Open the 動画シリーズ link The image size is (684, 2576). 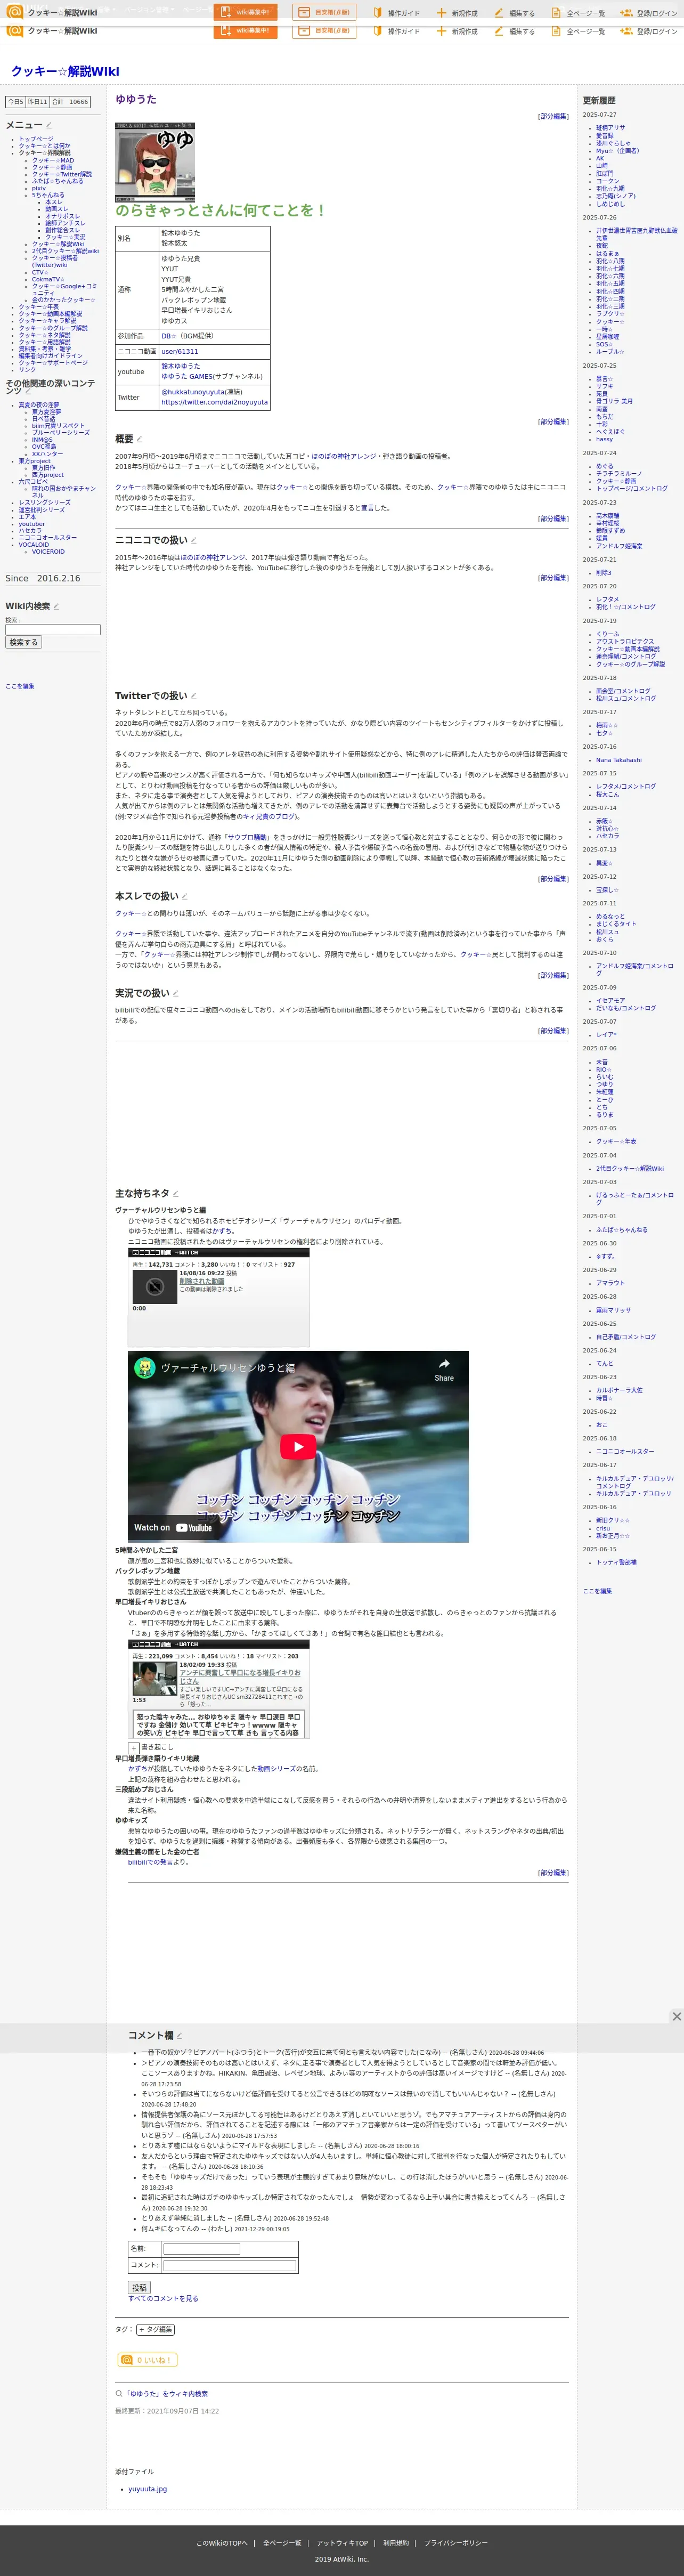(277, 1768)
